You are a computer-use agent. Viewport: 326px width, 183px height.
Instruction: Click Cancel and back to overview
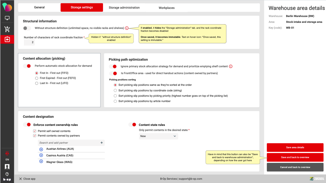[295, 167]
